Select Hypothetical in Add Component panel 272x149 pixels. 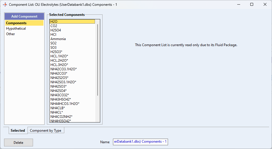pyautogui.click(x=16, y=29)
